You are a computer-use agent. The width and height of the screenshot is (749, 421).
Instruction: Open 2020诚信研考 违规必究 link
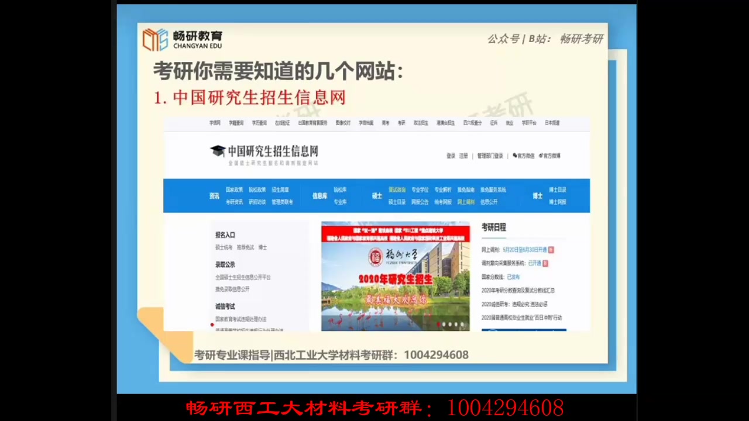coord(514,304)
